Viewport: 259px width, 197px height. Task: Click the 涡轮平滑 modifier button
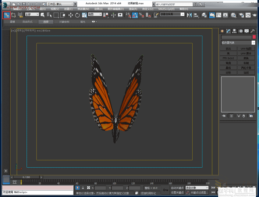(x=246, y=68)
